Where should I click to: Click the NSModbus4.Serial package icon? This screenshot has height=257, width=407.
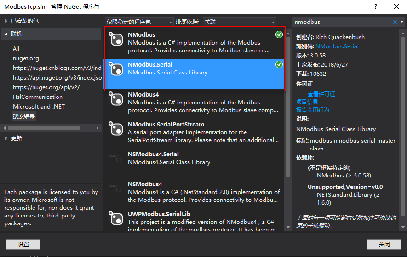click(116, 158)
